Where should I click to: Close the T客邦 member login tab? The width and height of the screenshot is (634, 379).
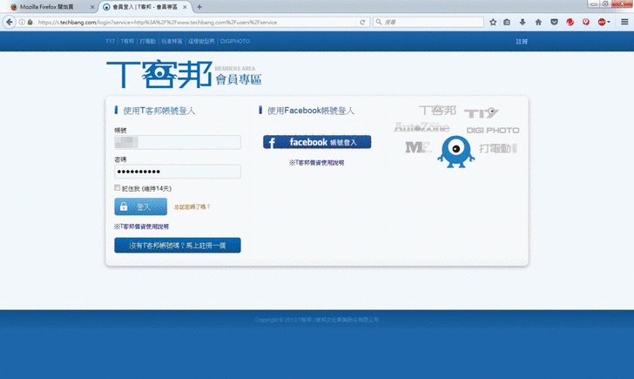[185, 7]
